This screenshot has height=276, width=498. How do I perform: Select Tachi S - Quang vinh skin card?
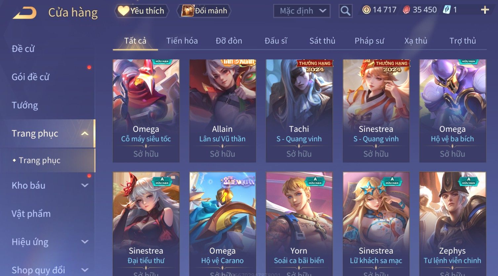click(299, 111)
